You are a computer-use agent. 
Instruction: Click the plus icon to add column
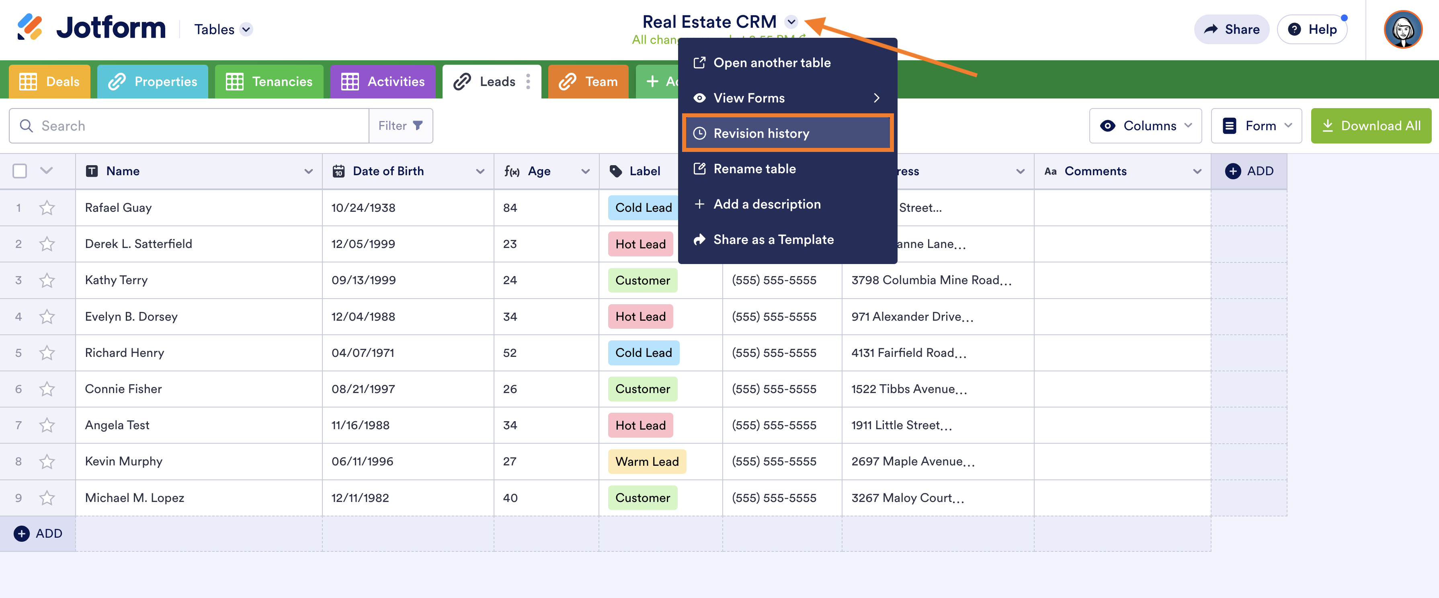pyautogui.click(x=1233, y=171)
